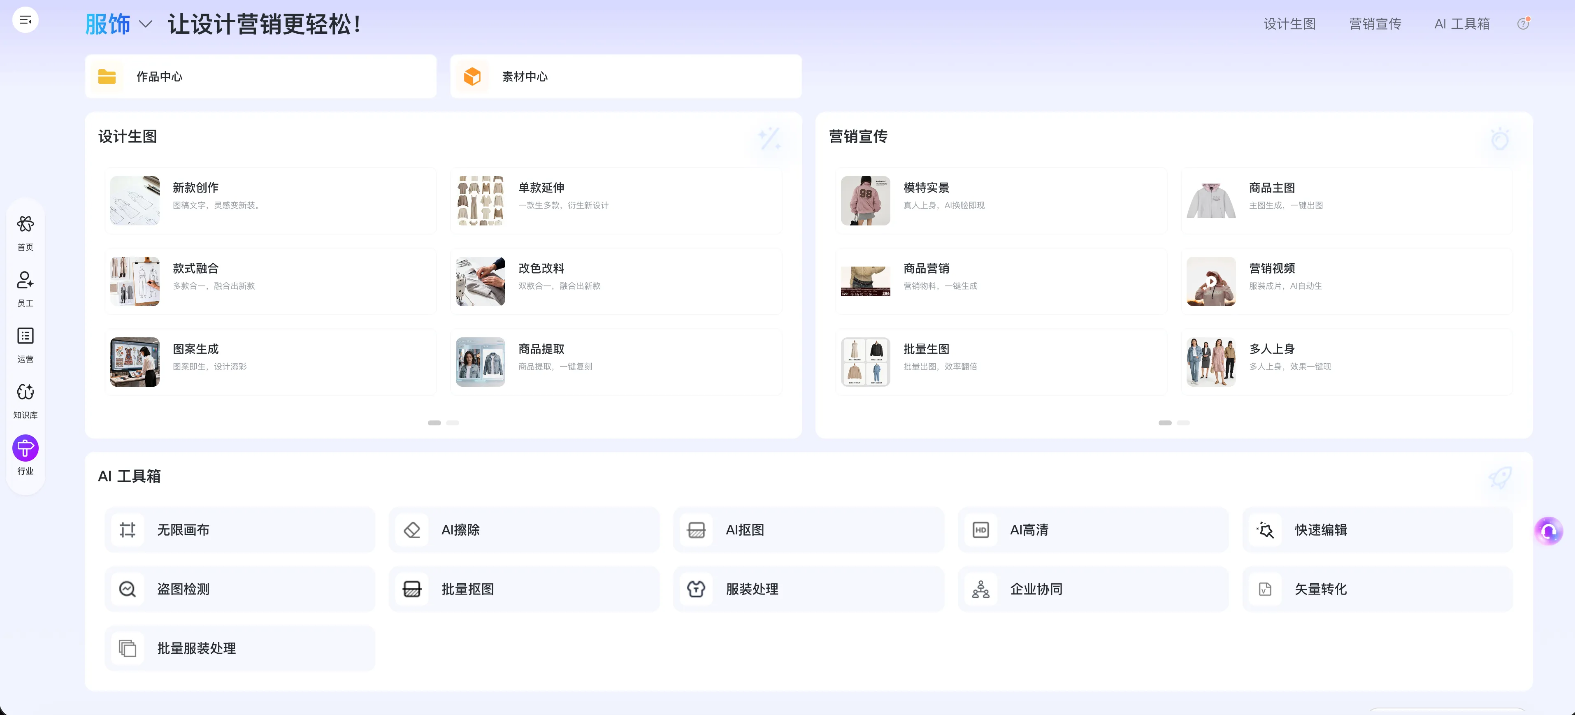Open the 快速编辑 quick edit icon
The image size is (1575, 715).
[x=1265, y=530]
